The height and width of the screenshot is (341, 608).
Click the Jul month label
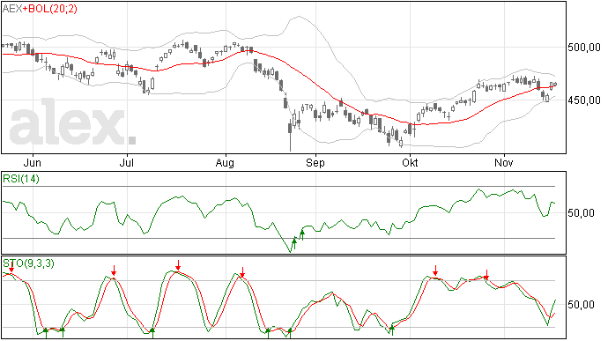(x=126, y=162)
